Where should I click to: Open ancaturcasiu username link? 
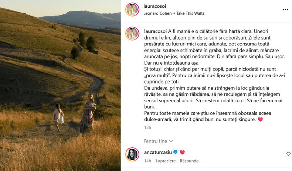[158, 152]
